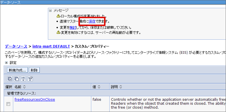226x112 pixels.
Task: Click the 削除 button
Action: 34,70
